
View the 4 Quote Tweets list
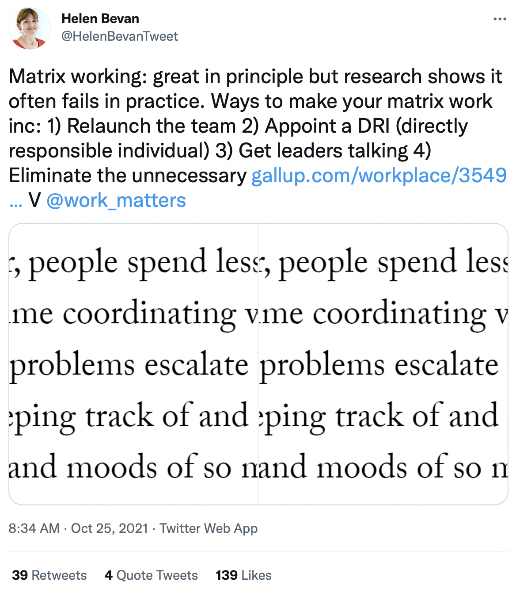(151, 575)
